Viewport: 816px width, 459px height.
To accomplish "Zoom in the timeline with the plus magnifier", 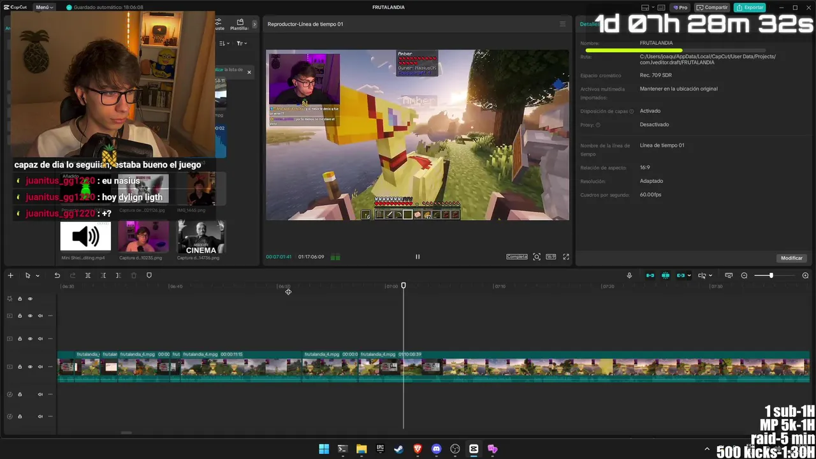I will tap(805, 275).
